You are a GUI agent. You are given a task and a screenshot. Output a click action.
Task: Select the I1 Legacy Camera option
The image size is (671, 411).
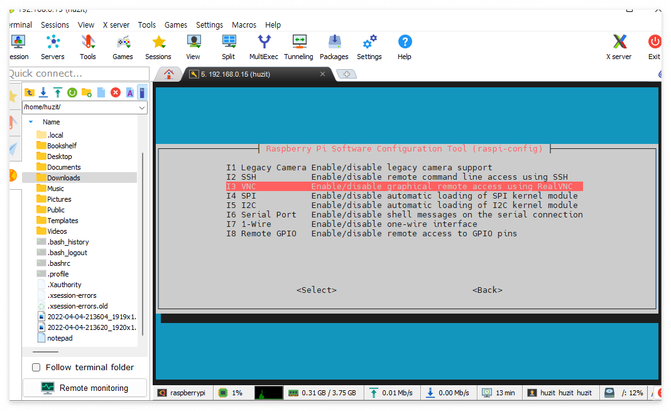point(359,167)
